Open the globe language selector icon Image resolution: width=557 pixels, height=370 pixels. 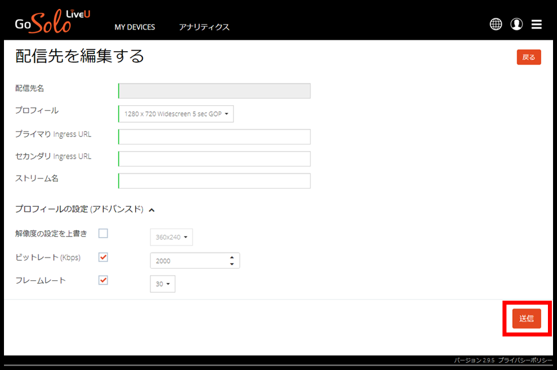[x=496, y=24]
